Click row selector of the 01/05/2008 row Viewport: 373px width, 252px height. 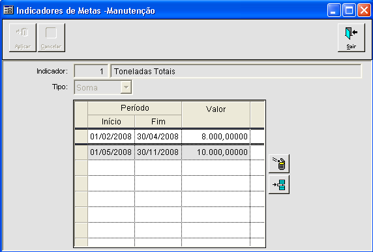(x=81, y=152)
